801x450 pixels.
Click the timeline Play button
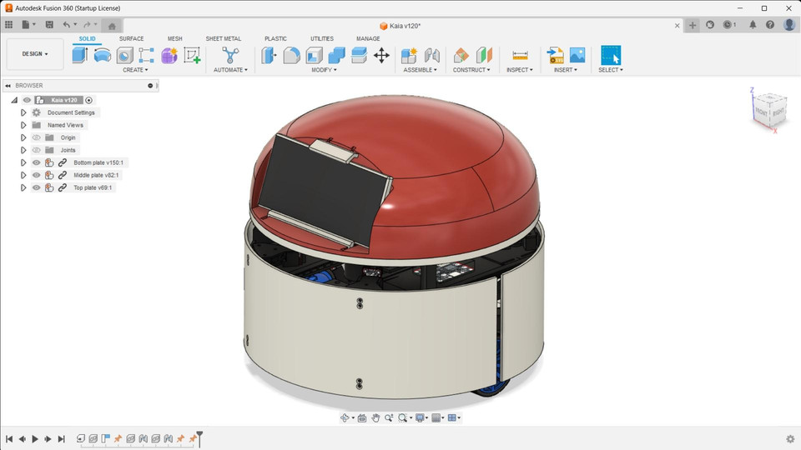tap(35, 439)
